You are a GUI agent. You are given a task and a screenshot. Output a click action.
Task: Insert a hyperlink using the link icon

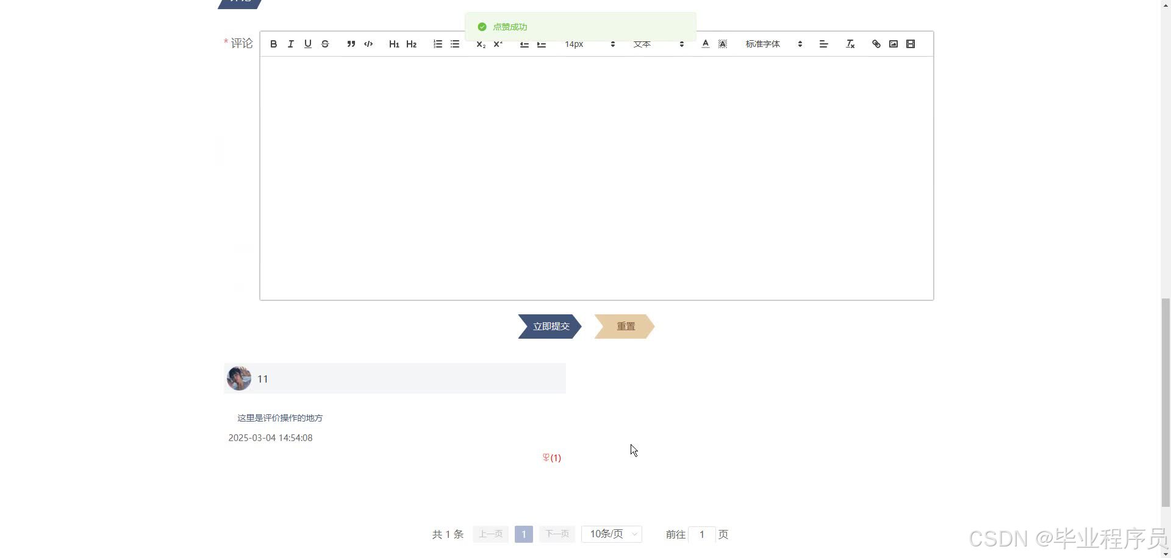pyautogui.click(x=876, y=44)
